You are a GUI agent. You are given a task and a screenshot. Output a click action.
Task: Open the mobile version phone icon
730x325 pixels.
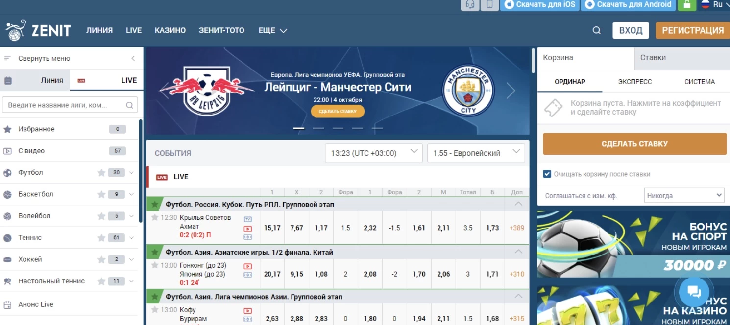coord(489,5)
